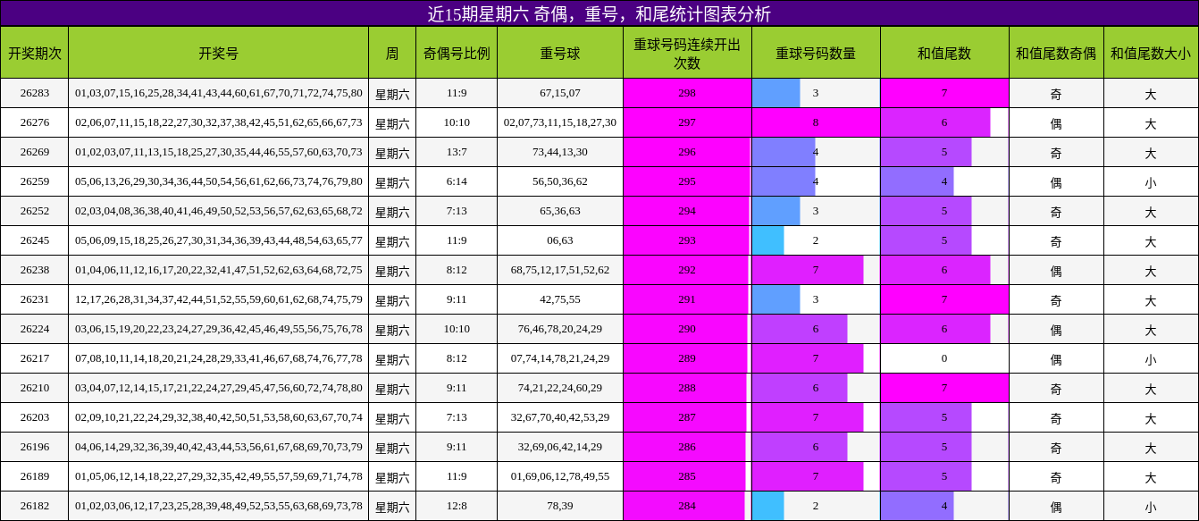Click the 重号球 column header
Image resolution: width=1199 pixels, height=521 pixels.
pyautogui.click(x=560, y=53)
